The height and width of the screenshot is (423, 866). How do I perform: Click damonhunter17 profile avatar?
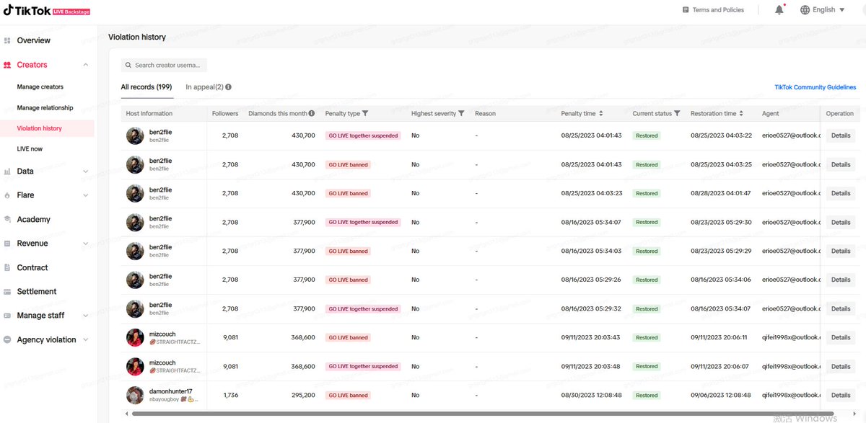click(135, 395)
